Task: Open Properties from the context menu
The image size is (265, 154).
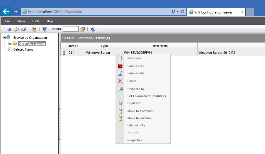Action: coord(143,140)
